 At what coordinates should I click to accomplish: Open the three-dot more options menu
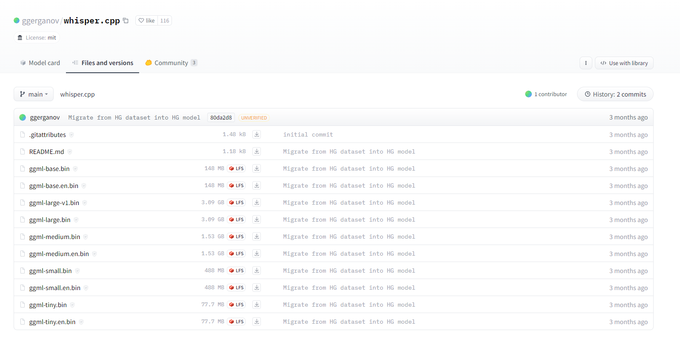coord(586,63)
